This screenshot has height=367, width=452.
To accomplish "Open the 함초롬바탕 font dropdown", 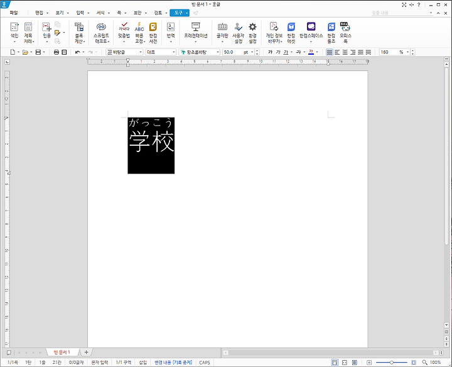I will 218,52.
